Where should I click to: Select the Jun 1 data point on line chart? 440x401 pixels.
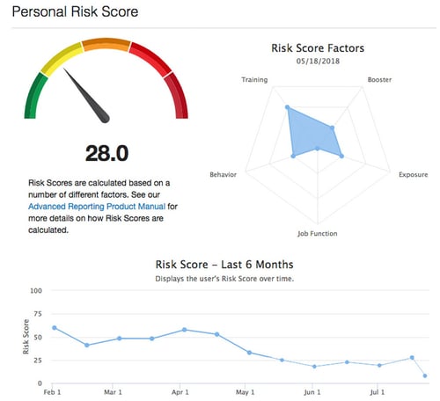tap(314, 367)
